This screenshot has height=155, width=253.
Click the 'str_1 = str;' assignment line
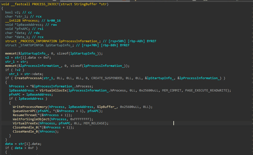(16, 62)
